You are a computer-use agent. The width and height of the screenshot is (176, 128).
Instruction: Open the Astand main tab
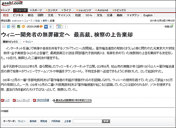pyautogui.click(x=102, y=10)
